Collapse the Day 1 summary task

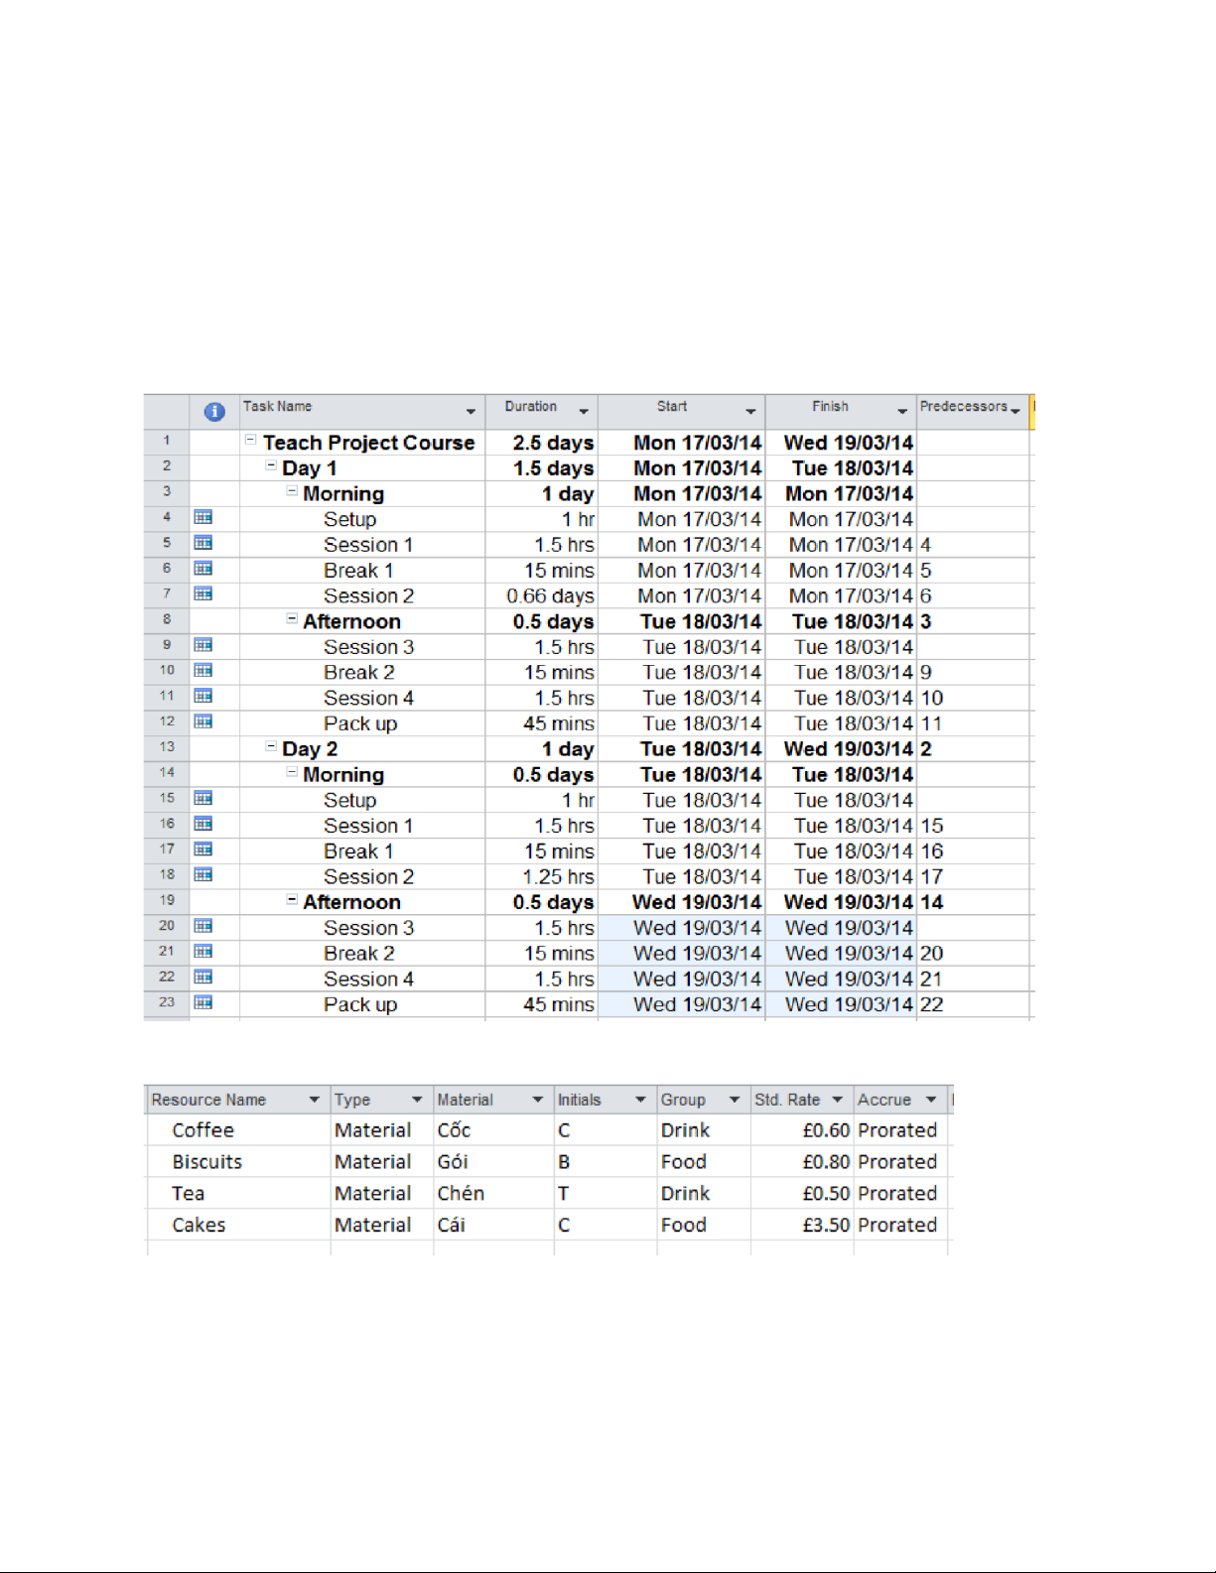(271, 464)
